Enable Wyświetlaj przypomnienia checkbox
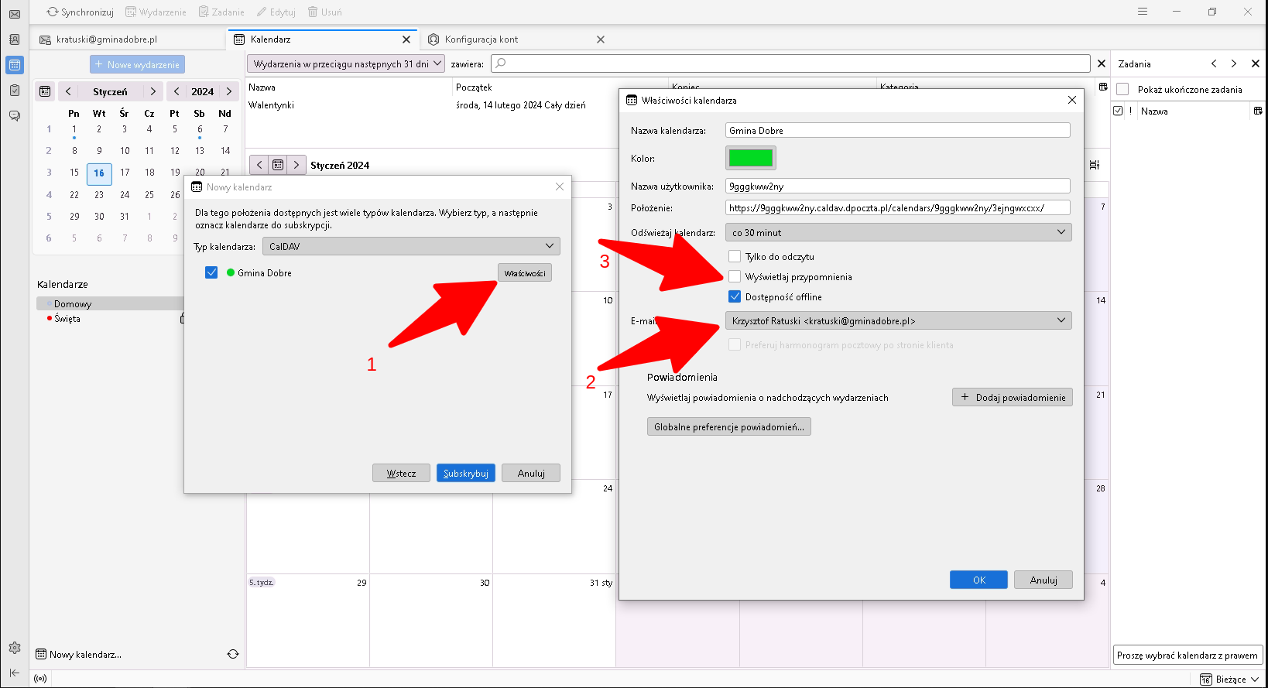This screenshot has height=688, width=1268. [x=735, y=276]
